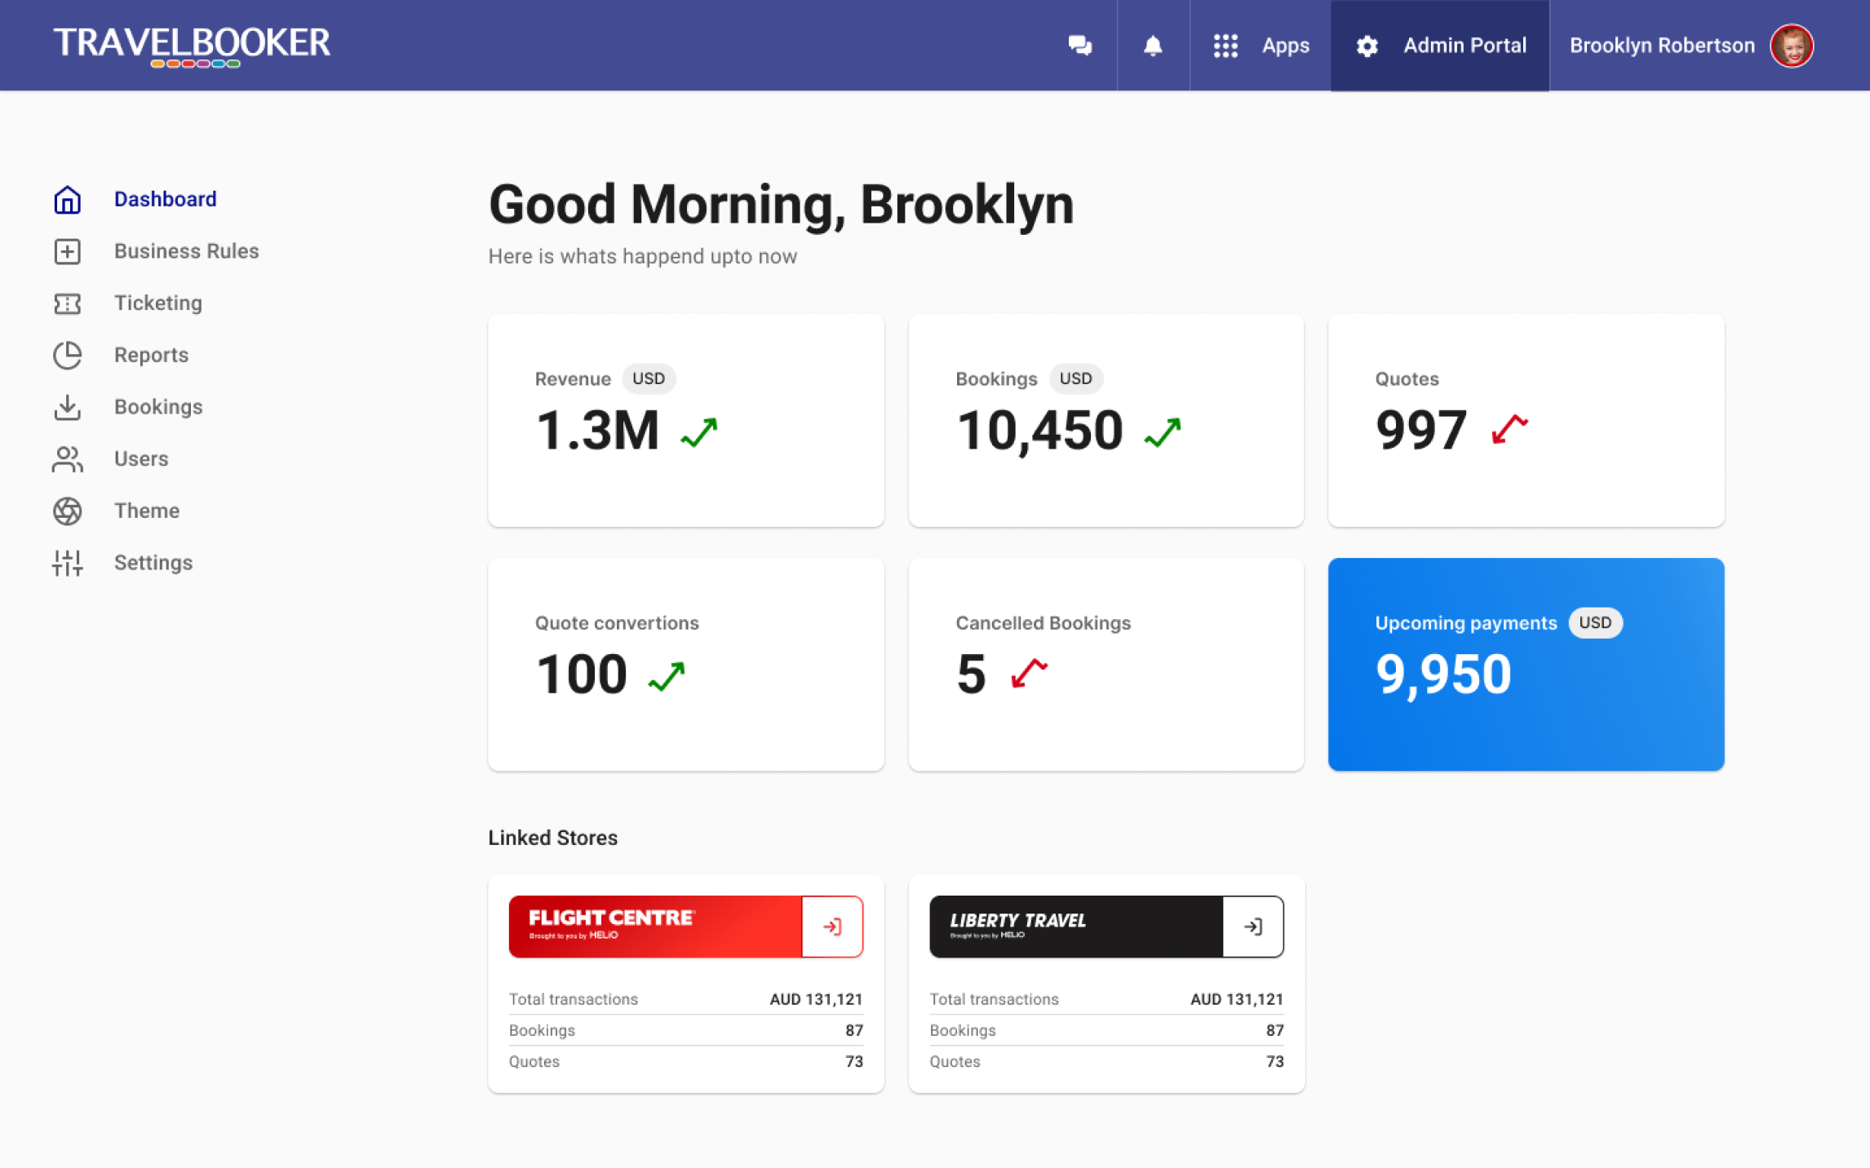Enter Liberty Travel store via login arrow

1252,927
